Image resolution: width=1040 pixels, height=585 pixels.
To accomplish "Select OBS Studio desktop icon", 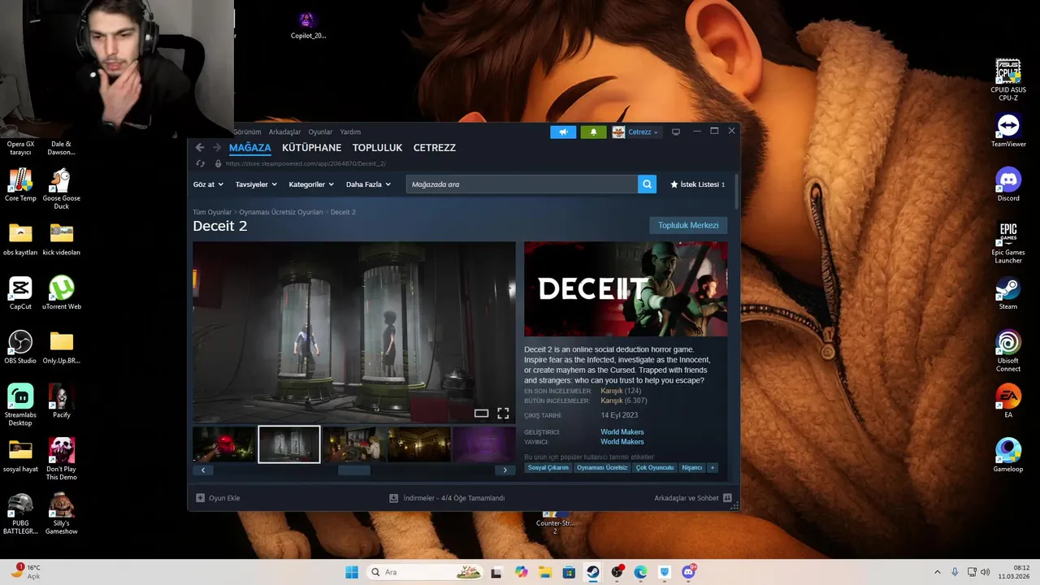I will [20, 347].
